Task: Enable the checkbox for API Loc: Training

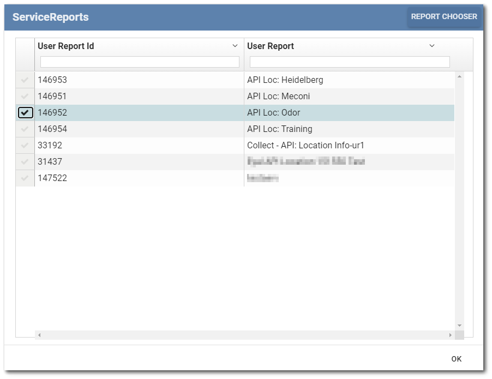Action: [24, 129]
